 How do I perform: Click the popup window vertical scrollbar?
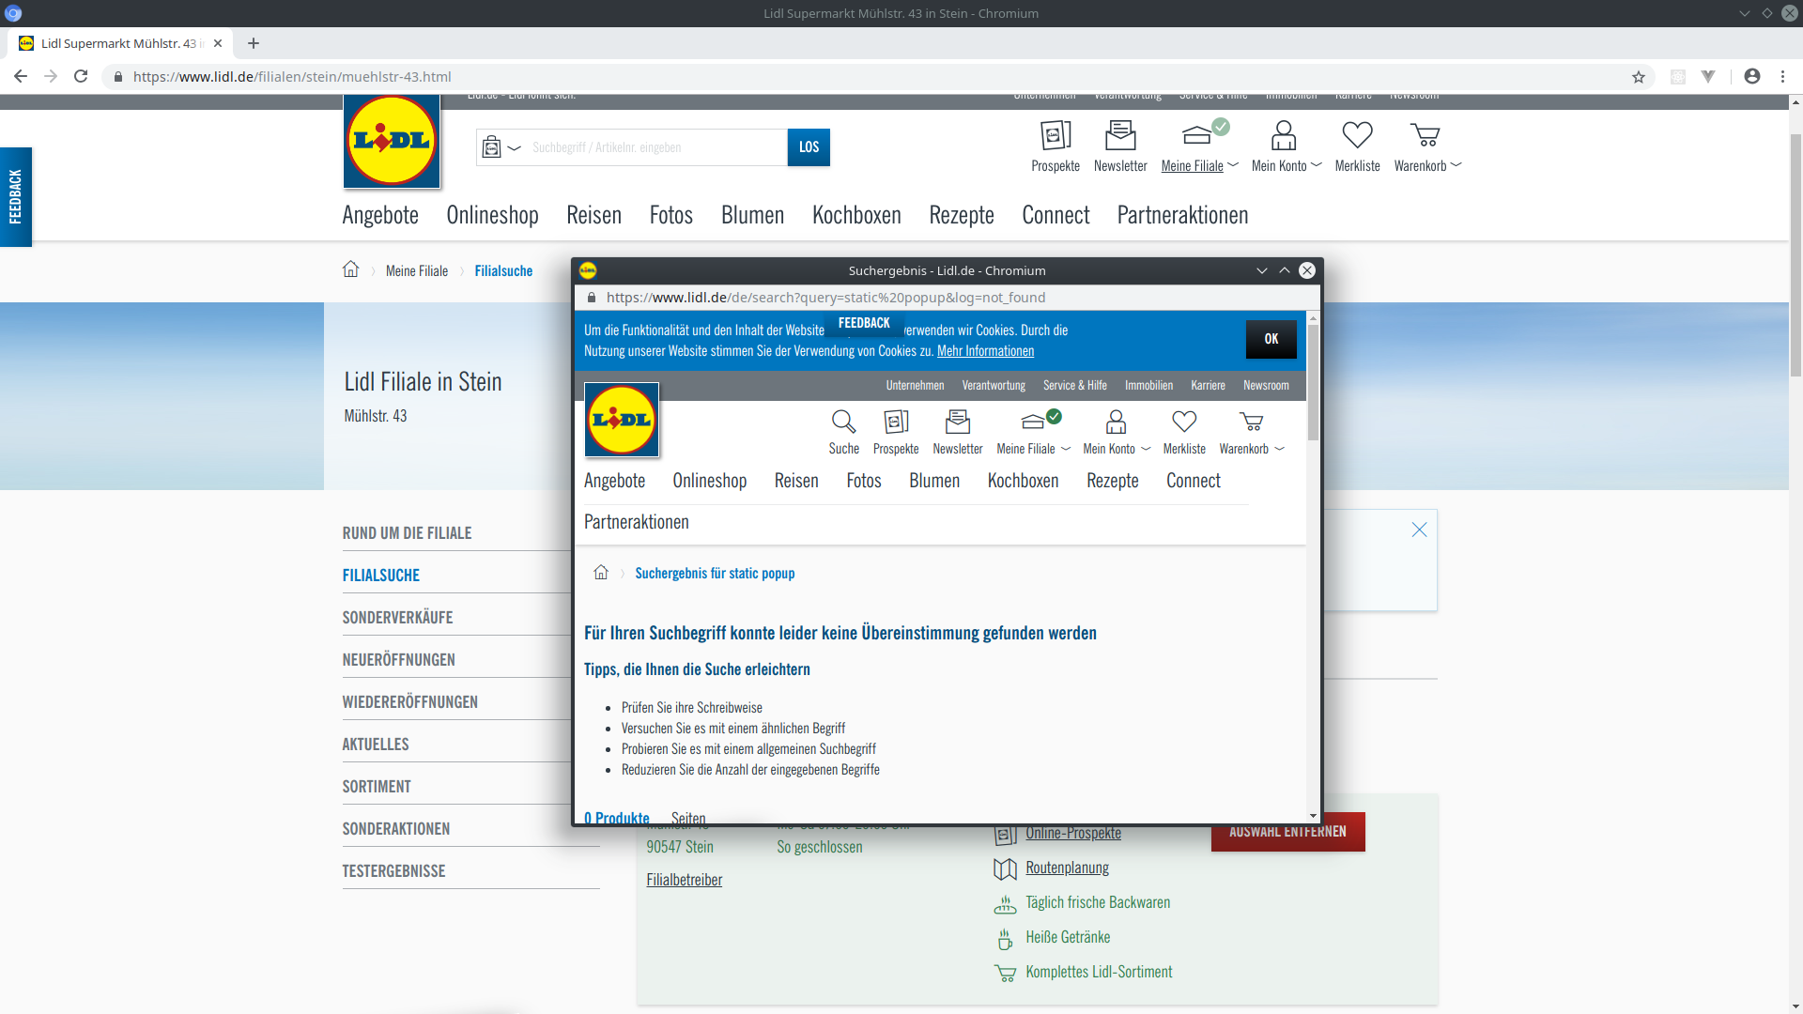click(x=1313, y=383)
